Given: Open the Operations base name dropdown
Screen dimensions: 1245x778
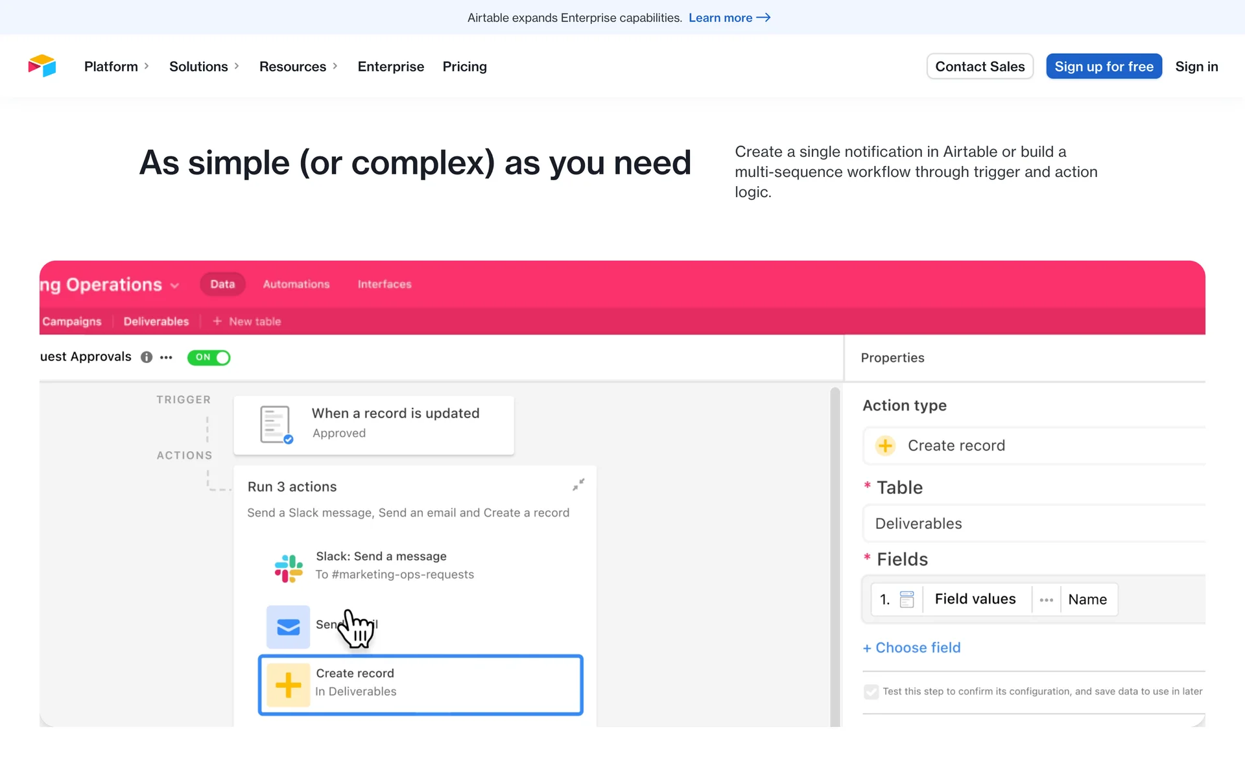Looking at the screenshot, I should click(174, 285).
